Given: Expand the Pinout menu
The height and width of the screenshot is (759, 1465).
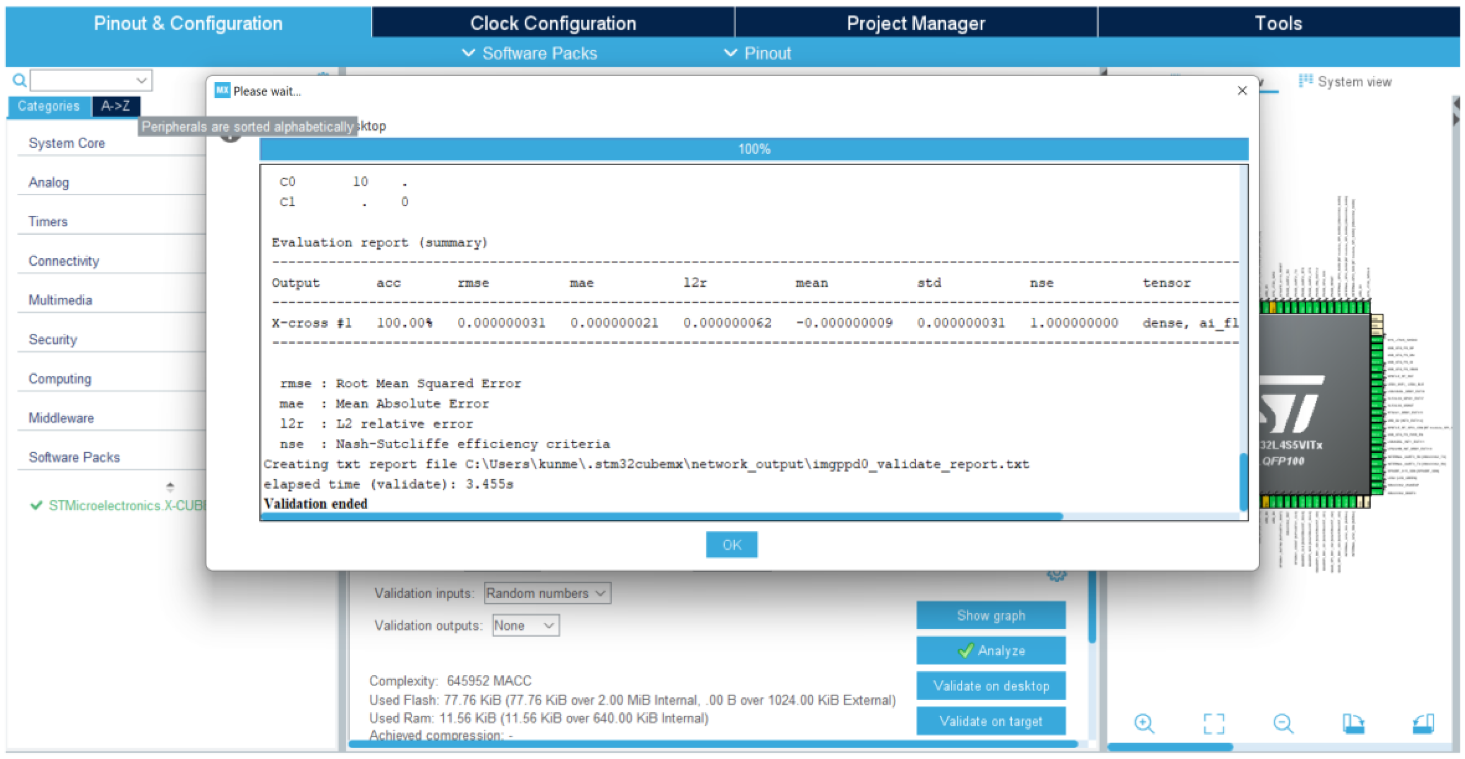Looking at the screenshot, I should [758, 53].
